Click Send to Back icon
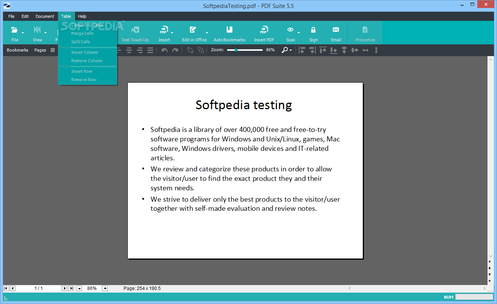Viewport: 497px width, 304px height. (201, 50)
